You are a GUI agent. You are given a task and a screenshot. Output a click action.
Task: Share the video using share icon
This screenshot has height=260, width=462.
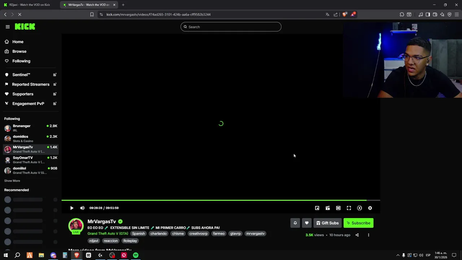click(357, 235)
